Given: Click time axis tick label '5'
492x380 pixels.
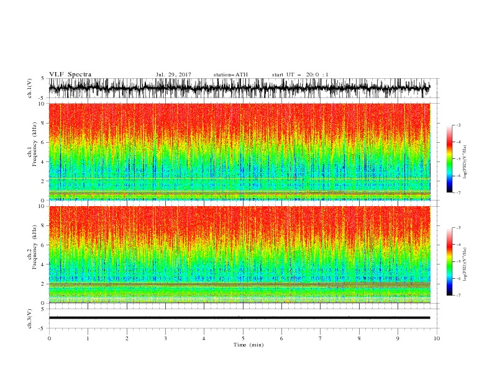Looking at the screenshot, I should pos(243,338).
